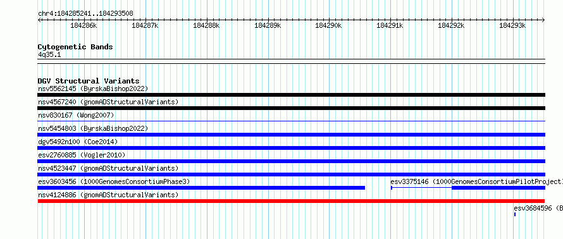Click the ruler's right arrowhead
This screenshot has width=563, height=239.
coord(543,20)
